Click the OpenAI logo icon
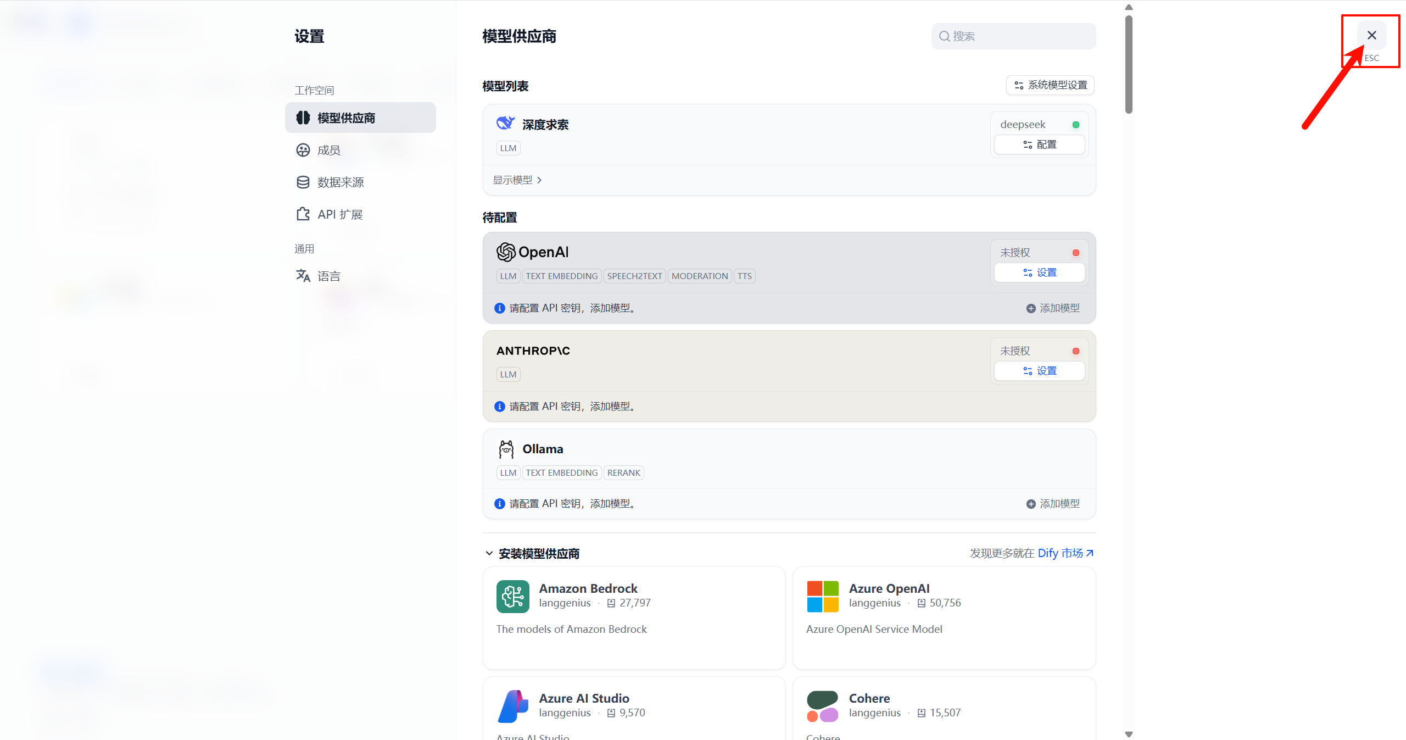1406x740 pixels. [506, 252]
